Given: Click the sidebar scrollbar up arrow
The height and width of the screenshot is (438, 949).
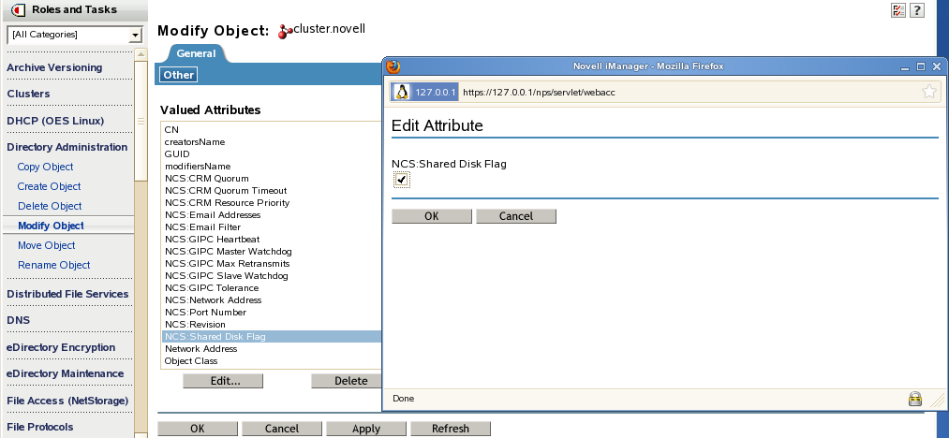Looking at the screenshot, I should (x=141, y=54).
